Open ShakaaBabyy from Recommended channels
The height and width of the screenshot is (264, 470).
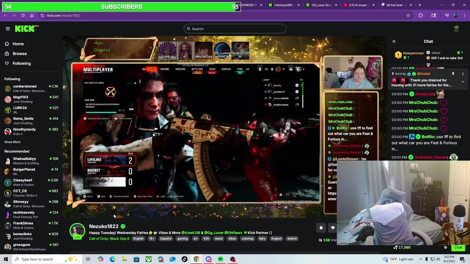(x=31, y=161)
